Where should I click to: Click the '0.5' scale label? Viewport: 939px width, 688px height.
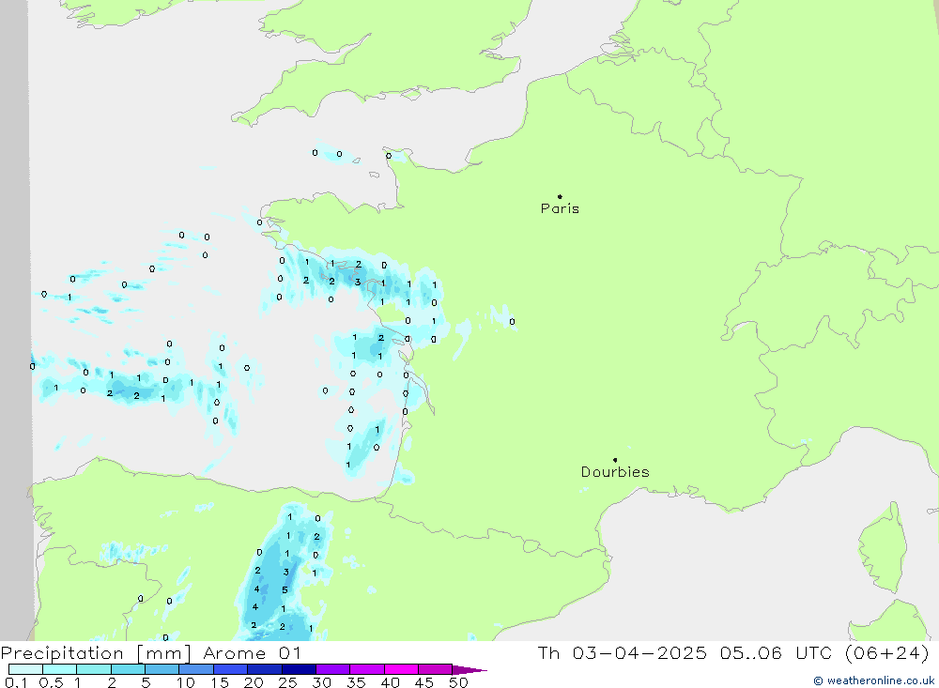coord(51,682)
